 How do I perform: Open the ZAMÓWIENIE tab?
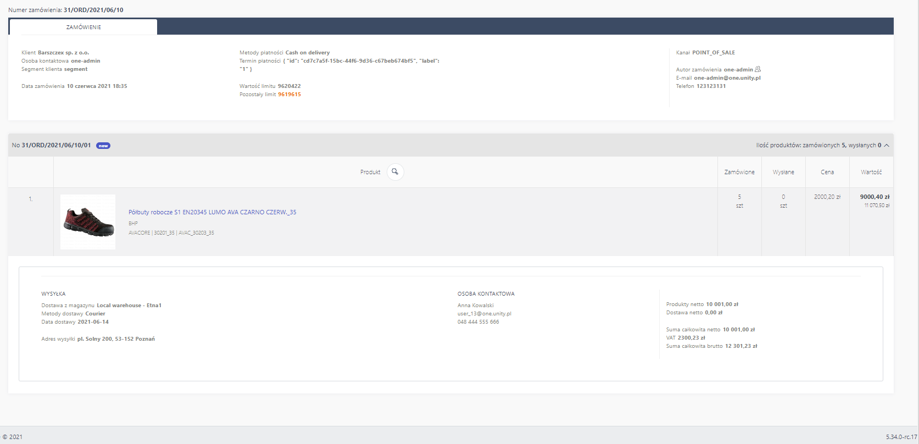tap(83, 27)
